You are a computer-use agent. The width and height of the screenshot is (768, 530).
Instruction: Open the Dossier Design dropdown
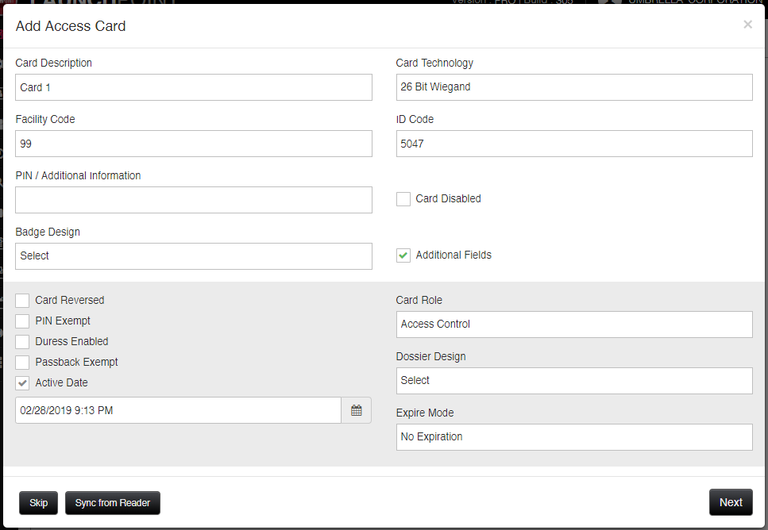pos(573,381)
